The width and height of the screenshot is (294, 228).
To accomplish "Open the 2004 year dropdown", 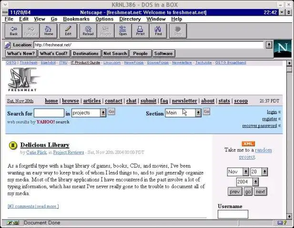I will point(255,182).
